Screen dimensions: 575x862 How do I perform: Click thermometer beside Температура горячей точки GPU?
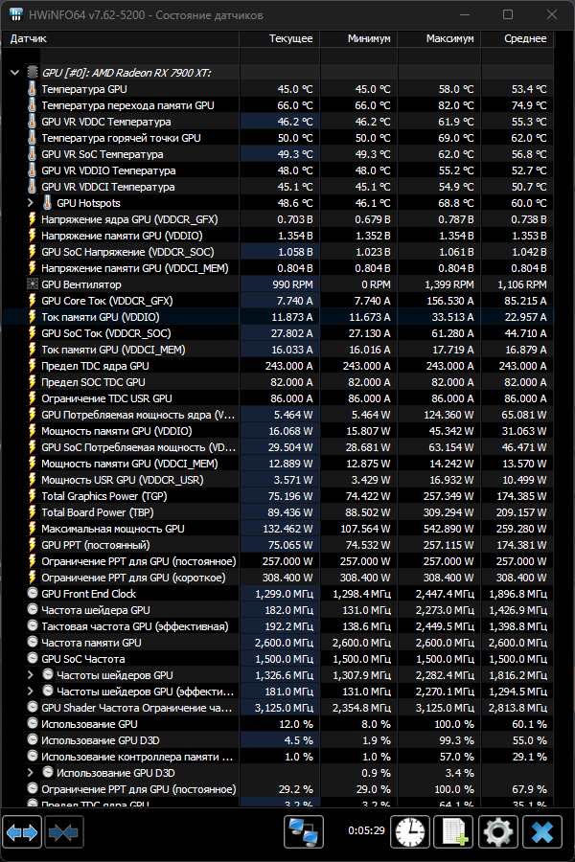[x=33, y=137]
